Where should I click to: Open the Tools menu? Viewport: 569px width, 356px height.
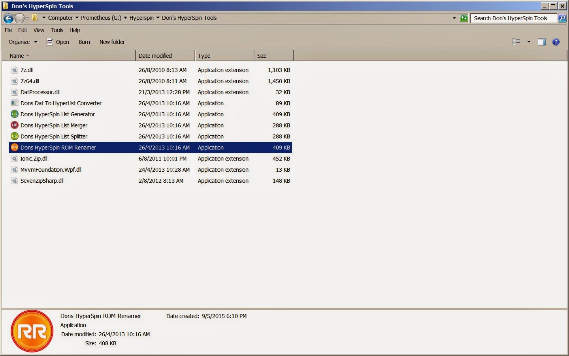tap(57, 30)
